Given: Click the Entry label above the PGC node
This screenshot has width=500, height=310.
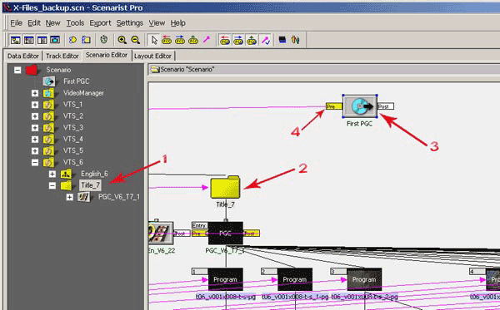Looking at the screenshot, I should [199, 225].
